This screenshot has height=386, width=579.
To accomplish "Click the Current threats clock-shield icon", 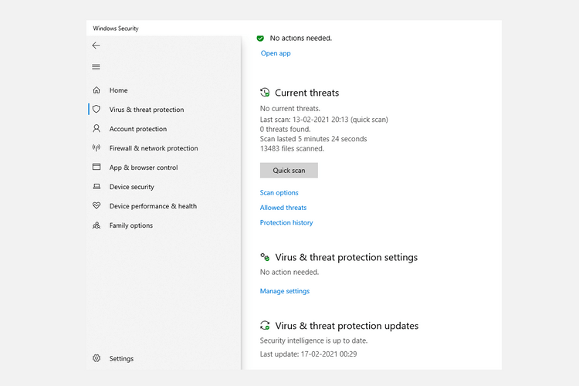I will pyautogui.click(x=265, y=93).
